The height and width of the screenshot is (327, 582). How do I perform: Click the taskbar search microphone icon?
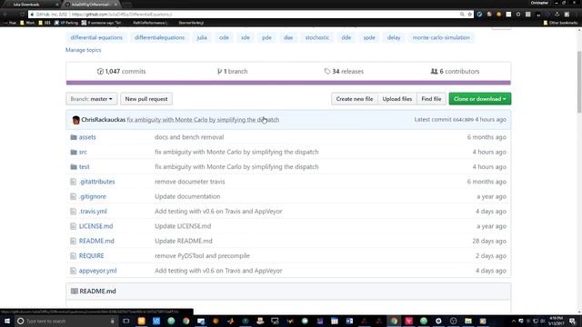[x=113, y=321]
